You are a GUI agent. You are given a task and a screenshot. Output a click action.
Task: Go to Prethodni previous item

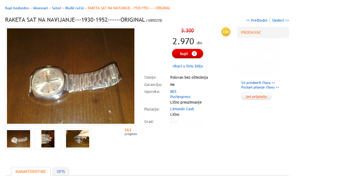257,20
